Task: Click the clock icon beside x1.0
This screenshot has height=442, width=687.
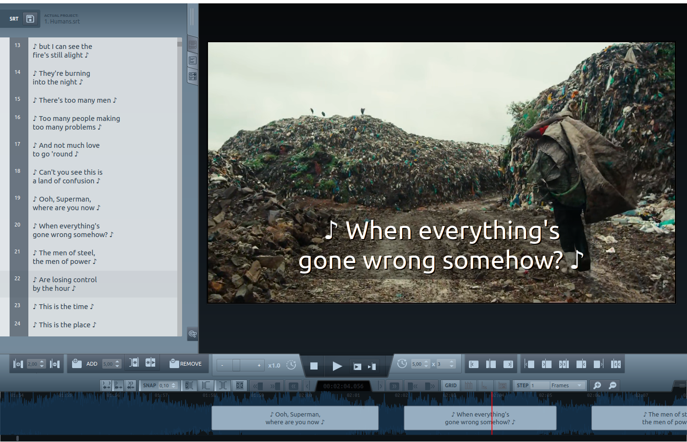Action: point(291,365)
